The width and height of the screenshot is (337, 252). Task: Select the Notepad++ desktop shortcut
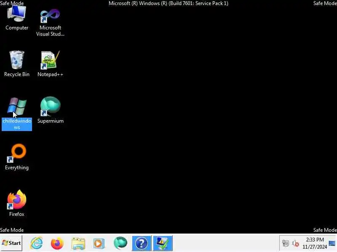50,64
